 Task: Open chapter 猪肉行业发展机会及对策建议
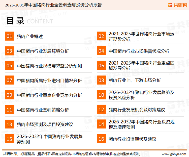coord(137,110)
